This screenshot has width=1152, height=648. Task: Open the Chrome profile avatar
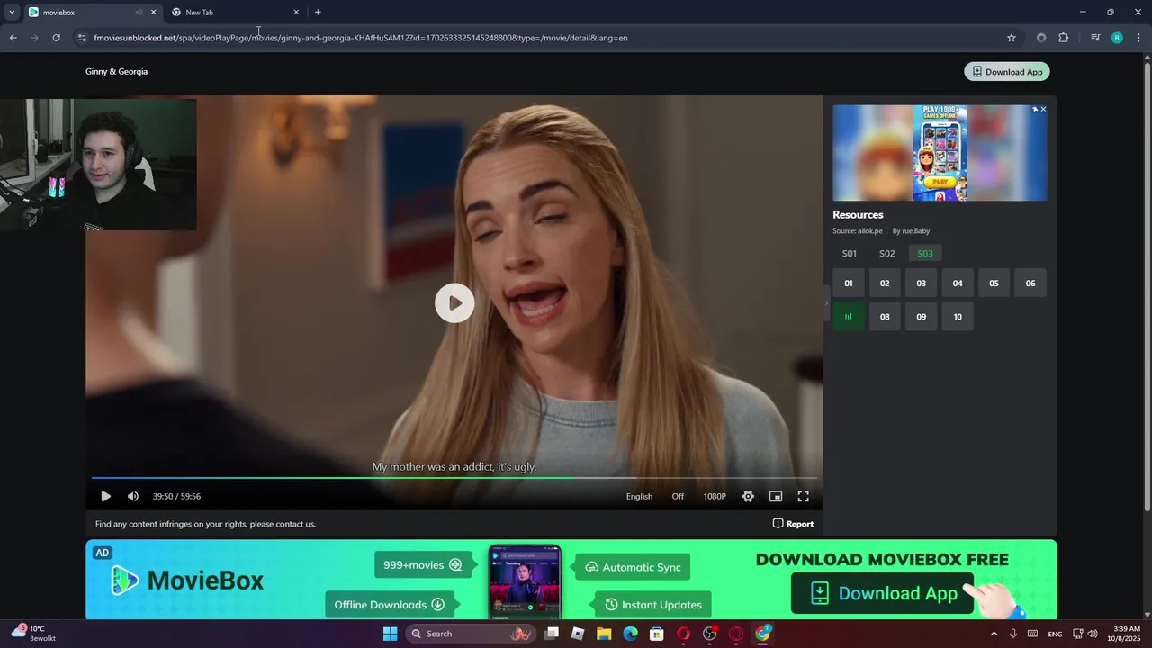click(x=1117, y=38)
